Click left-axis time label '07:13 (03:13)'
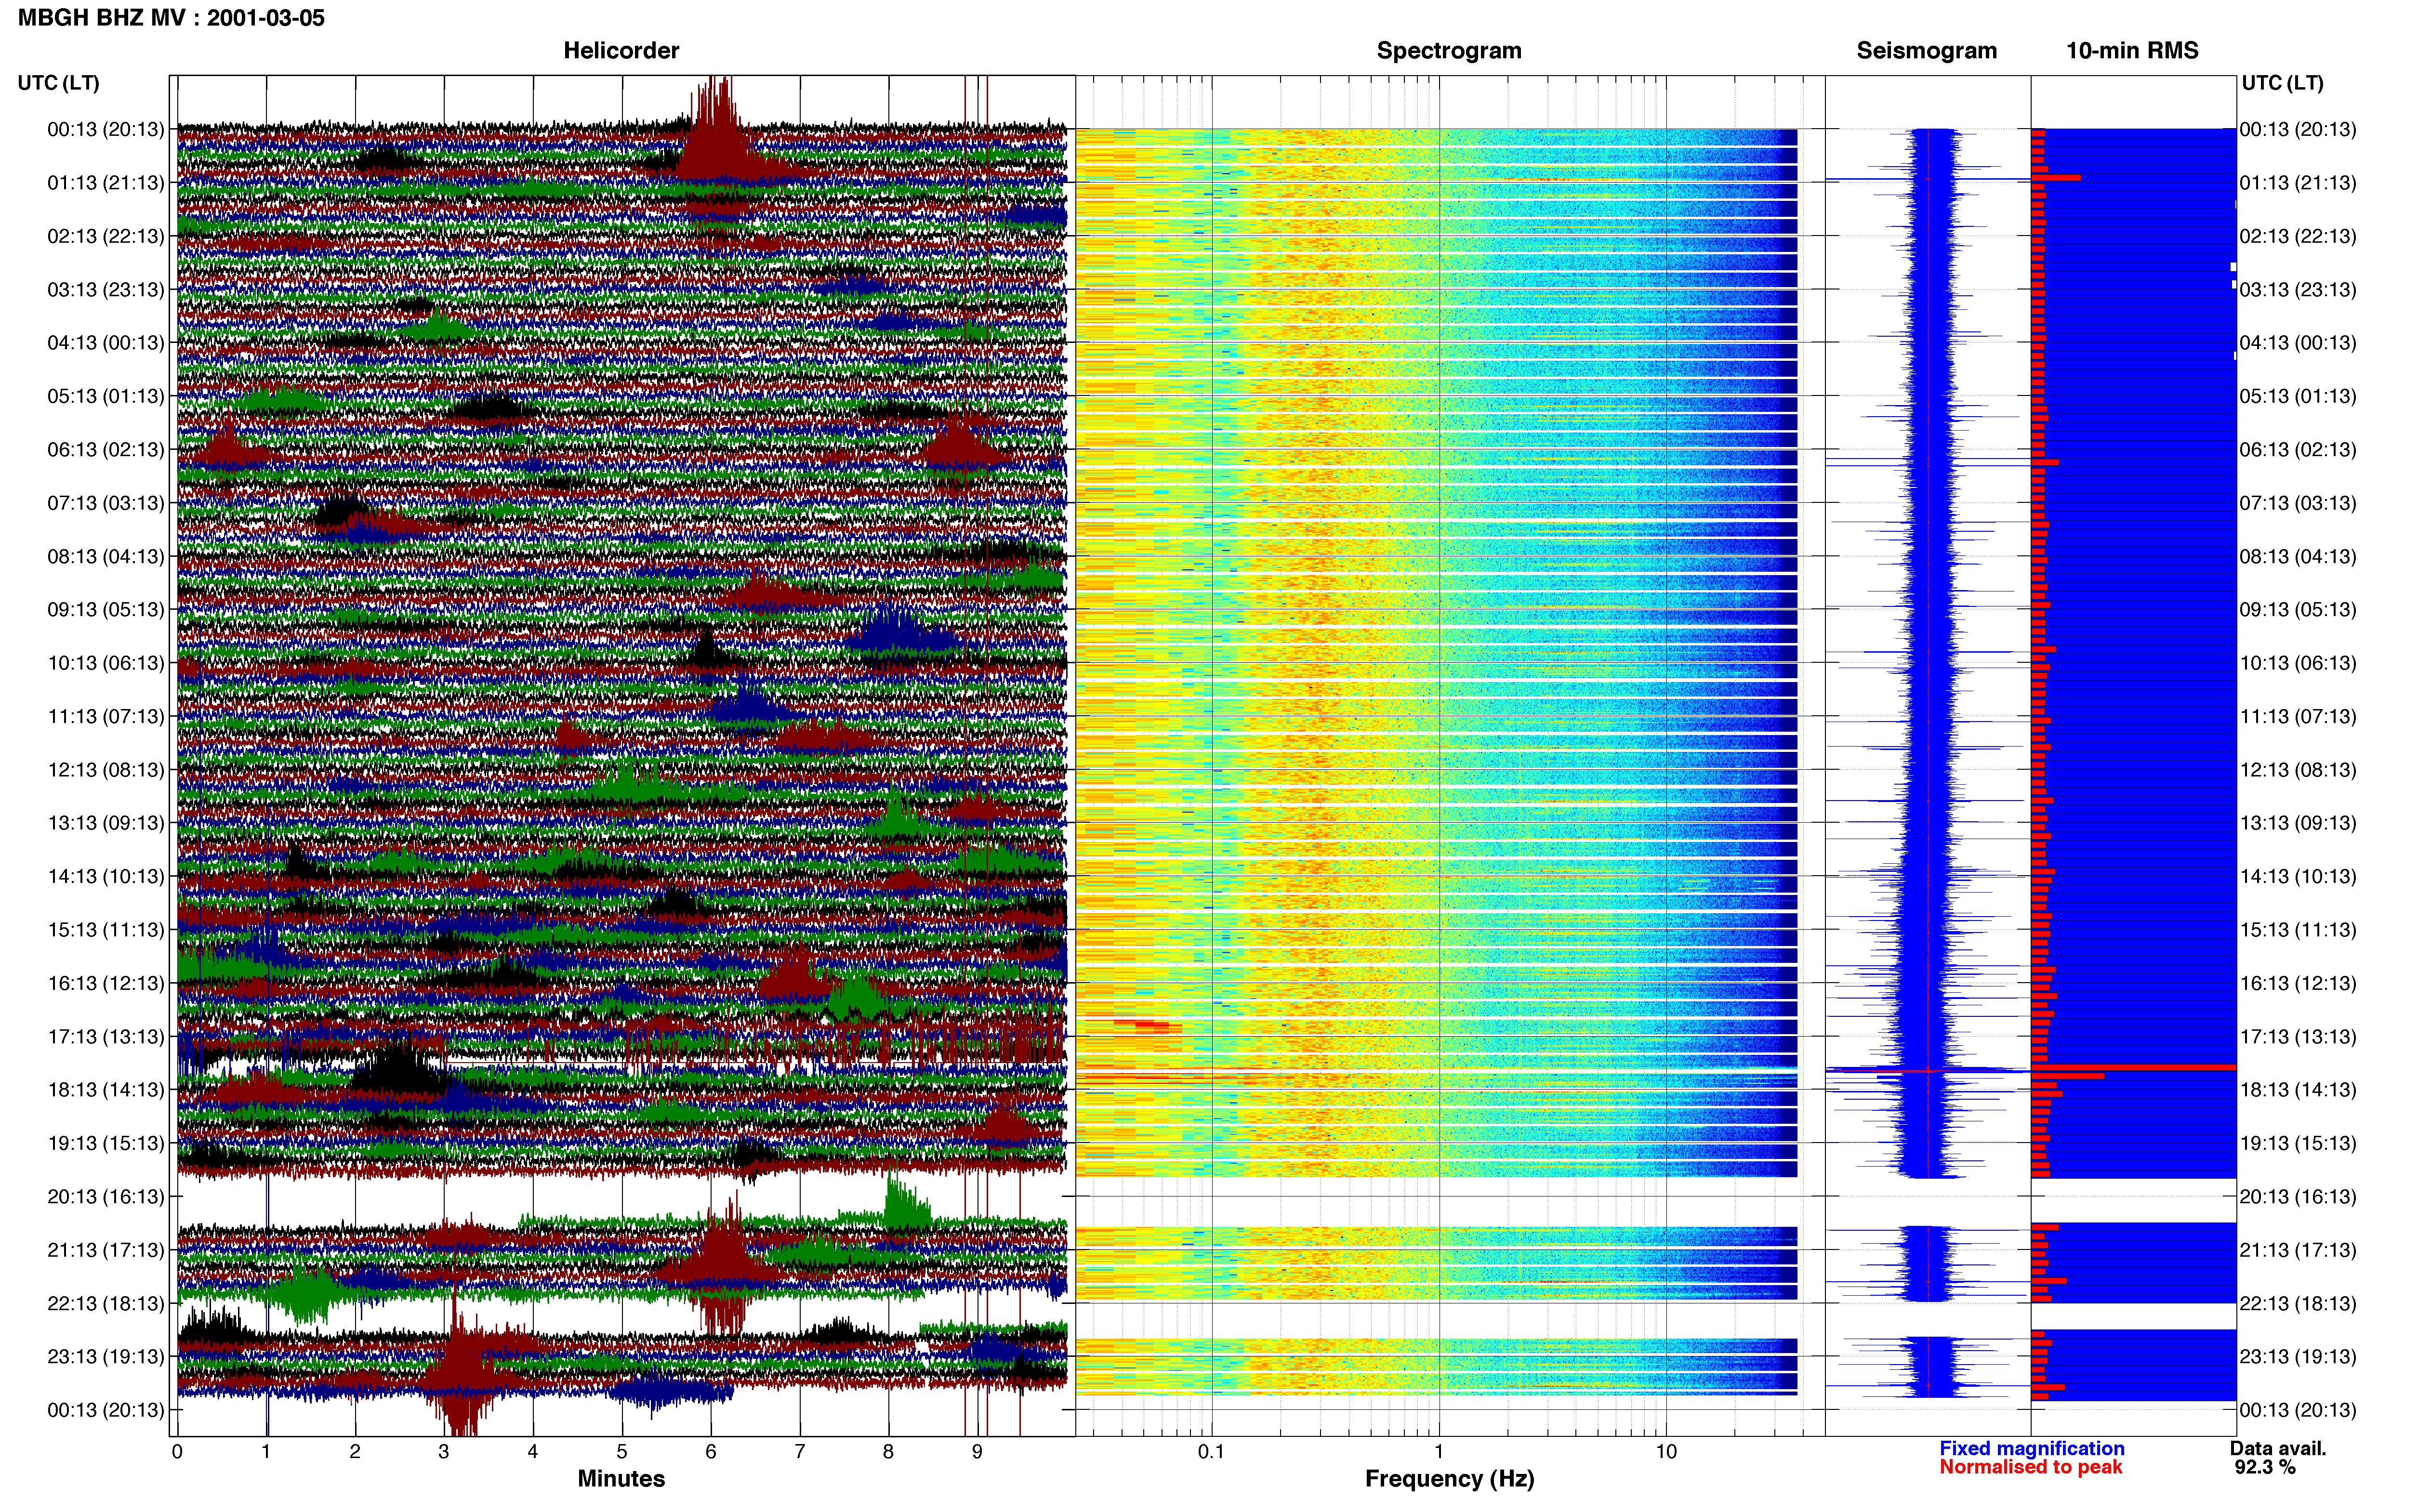The height and width of the screenshot is (1512, 2418). (x=106, y=503)
